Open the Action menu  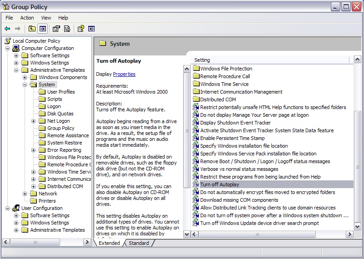pos(27,18)
